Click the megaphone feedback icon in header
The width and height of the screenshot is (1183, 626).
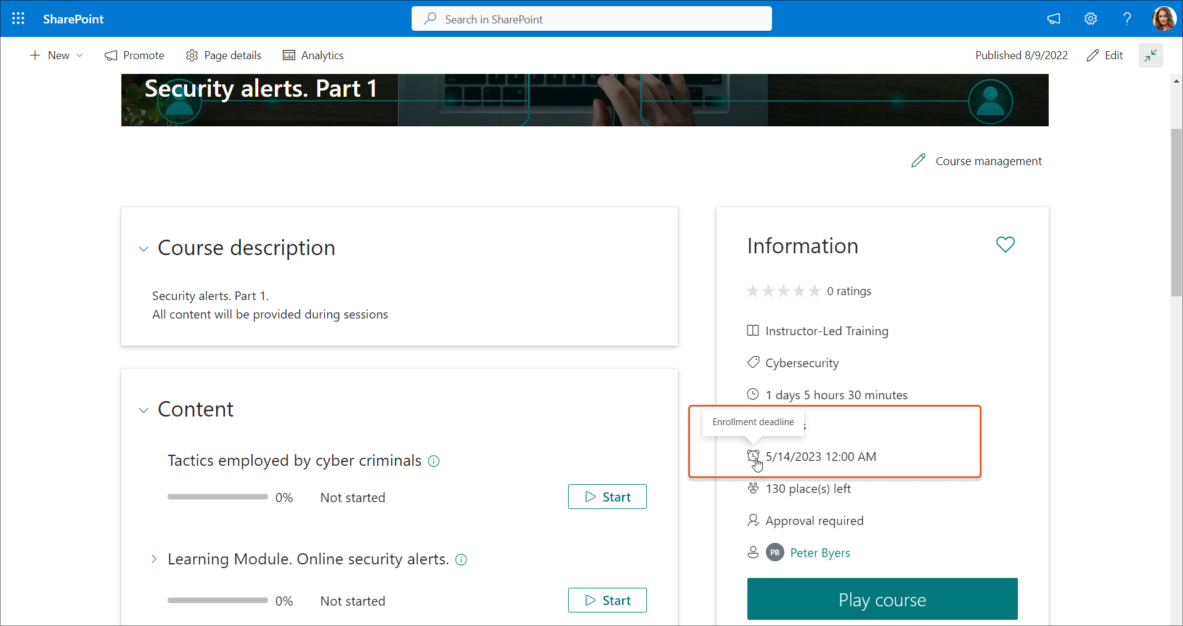1054,18
